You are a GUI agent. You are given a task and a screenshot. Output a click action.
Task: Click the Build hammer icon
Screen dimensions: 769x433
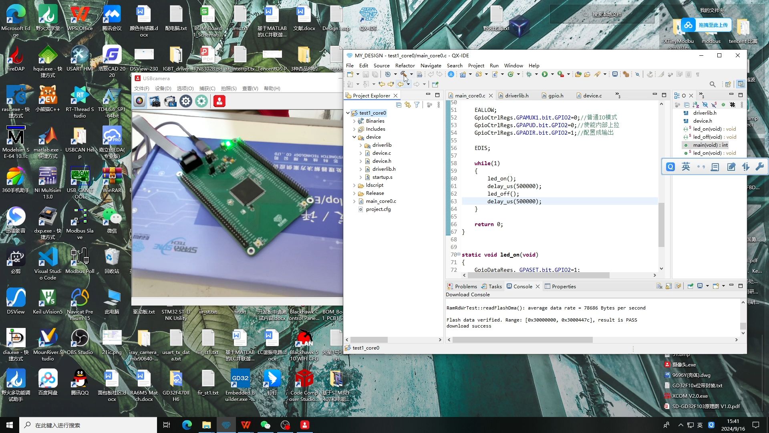[403, 74]
